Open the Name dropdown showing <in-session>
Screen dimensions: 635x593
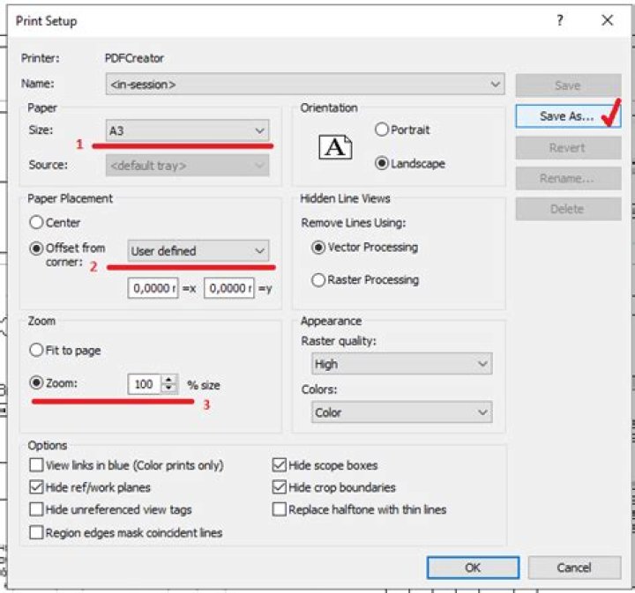tap(305, 84)
